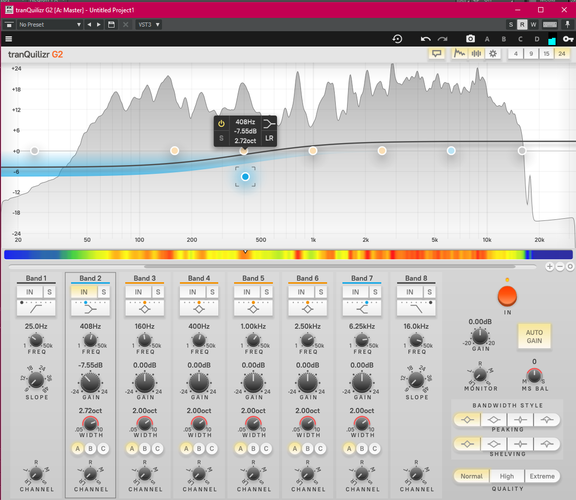Click the pin window icon
576x500 pixels.
tap(567, 25)
